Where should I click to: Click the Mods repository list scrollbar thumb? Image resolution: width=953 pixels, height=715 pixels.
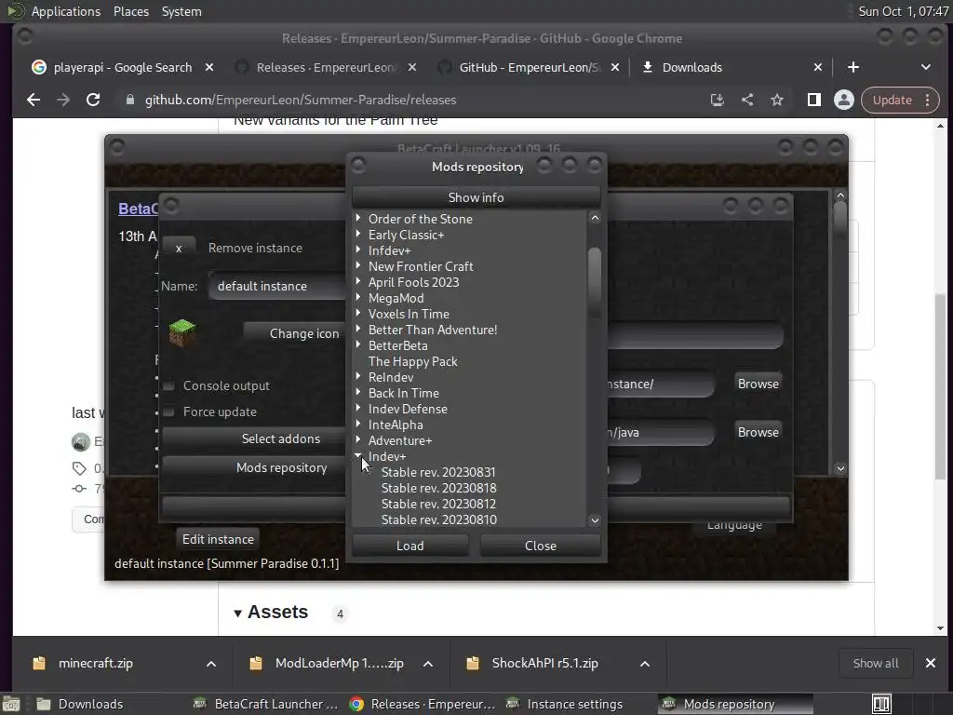[595, 281]
